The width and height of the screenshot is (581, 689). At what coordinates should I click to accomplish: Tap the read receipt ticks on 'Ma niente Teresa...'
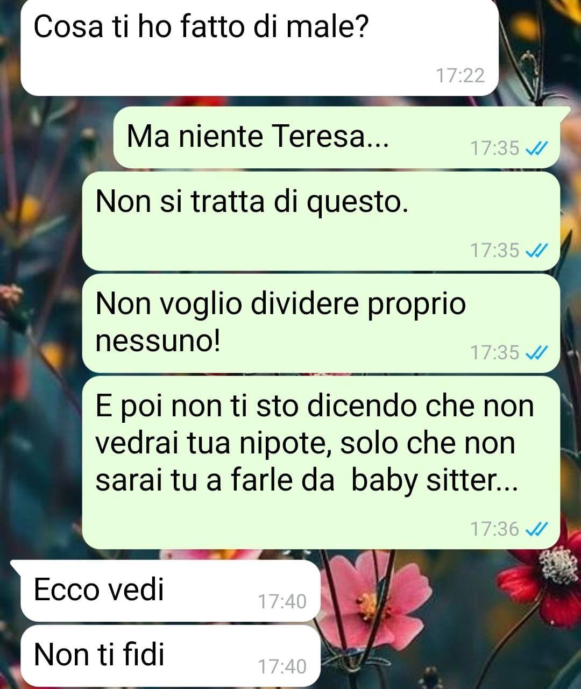click(536, 148)
